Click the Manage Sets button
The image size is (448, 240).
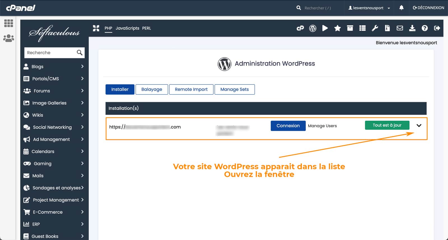click(235, 90)
